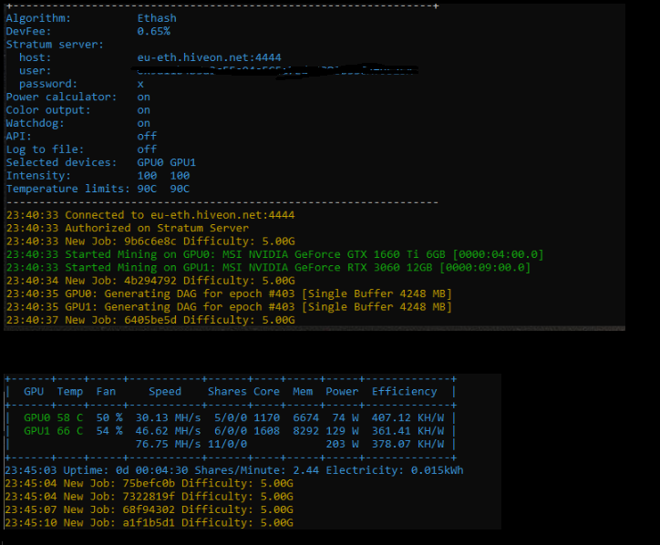Click the 'GPU1' row label in table
Image resolution: width=660 pixels, height=545 pixels.
[x=37, y=431]
